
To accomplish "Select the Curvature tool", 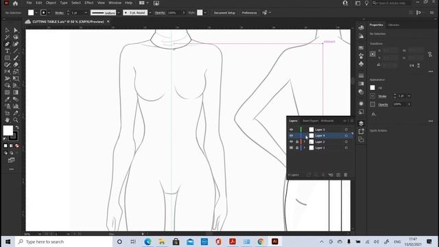I will [16, 44].
